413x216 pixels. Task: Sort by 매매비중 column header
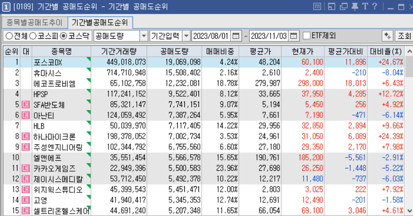[x=220, y=51]
